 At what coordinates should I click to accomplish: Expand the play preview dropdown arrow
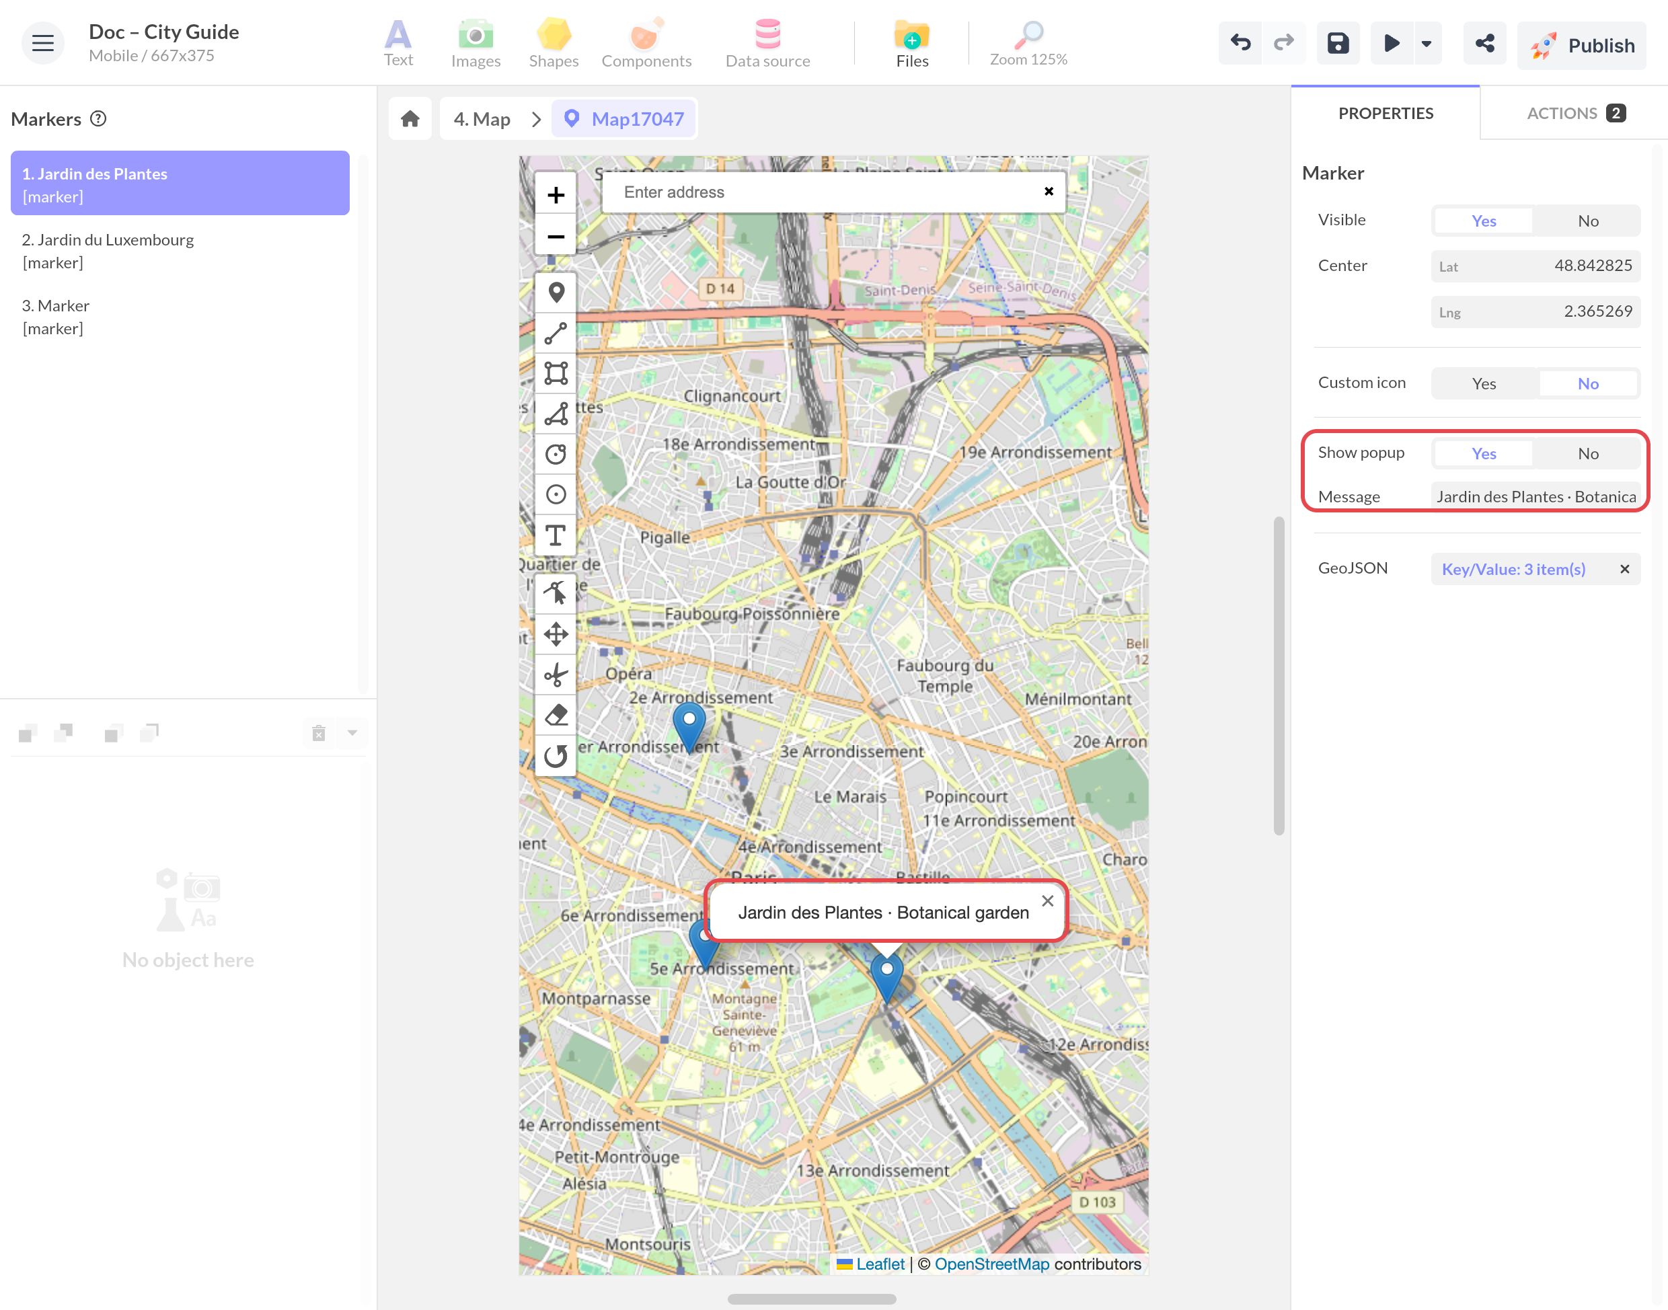tap(1426, 43)
